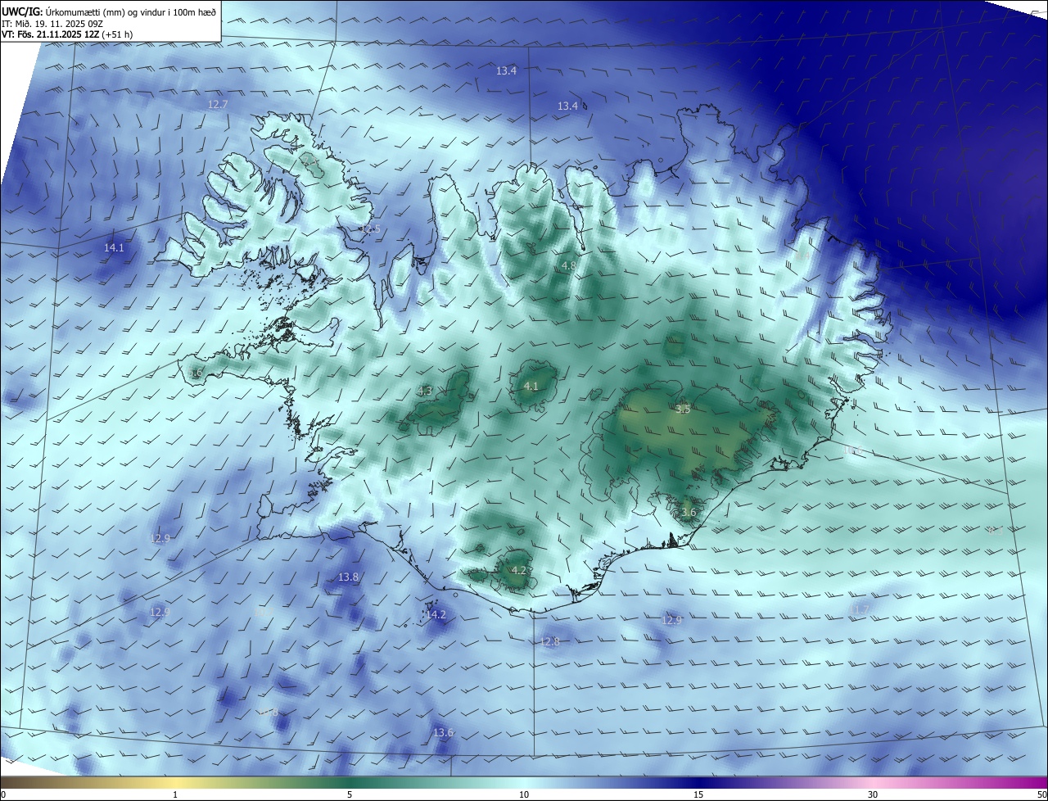The width and height of the screenshot is (1048, 801).
Task: Click the 30 label on the color scale
Action: pyautogui.click(x=873, y=794)
